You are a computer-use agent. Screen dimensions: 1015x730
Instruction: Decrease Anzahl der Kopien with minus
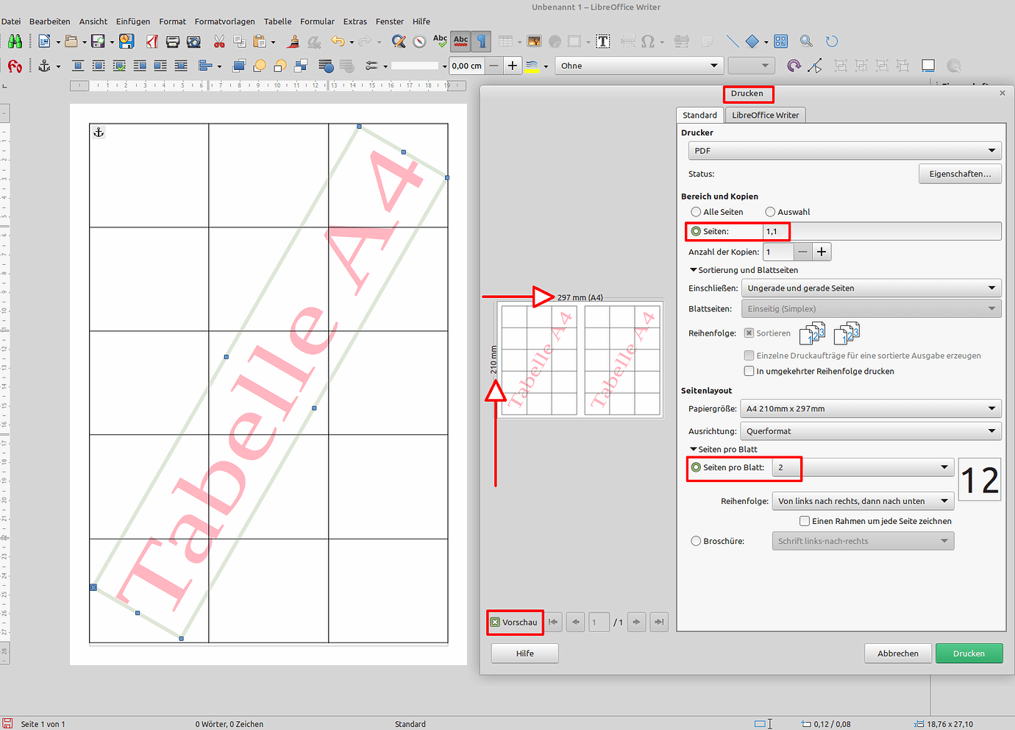tap(803, 252)
